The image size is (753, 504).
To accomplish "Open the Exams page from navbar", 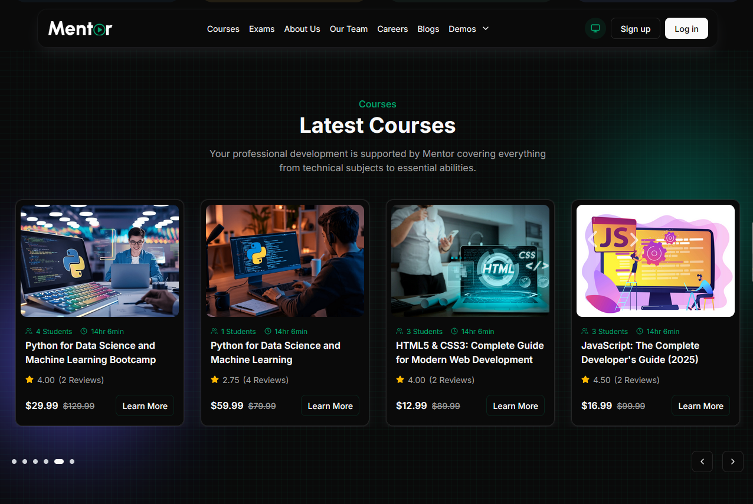I will coord(261,29).
